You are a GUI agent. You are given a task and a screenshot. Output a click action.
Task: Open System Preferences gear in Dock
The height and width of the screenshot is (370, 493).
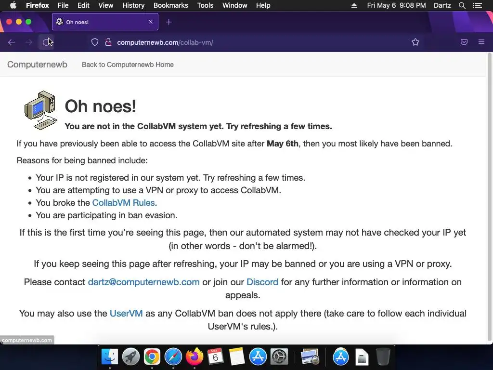[279, 357]
